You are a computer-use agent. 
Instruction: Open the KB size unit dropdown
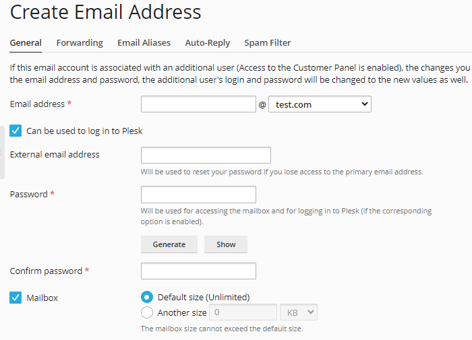pyautogui.click(x=298, y=312)
